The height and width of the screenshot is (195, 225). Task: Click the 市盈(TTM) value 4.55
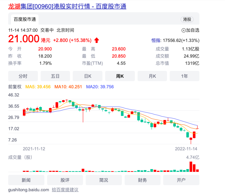(x=121, y=63)
